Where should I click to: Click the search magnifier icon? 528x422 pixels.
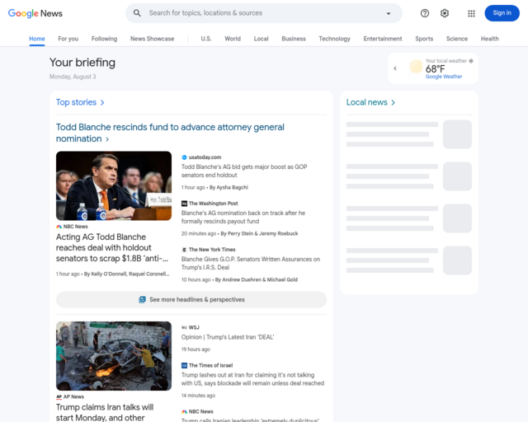(137, 13)
